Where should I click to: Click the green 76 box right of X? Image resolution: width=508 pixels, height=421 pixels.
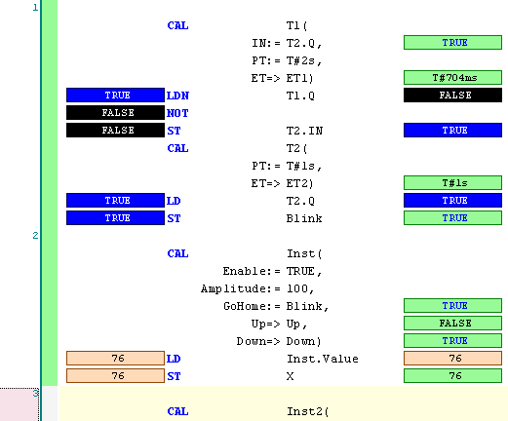click(452, 376)
